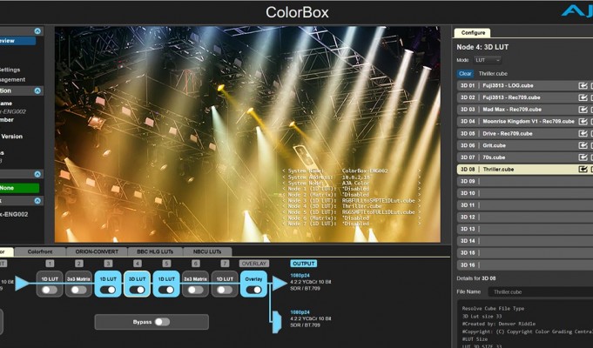Select slot 3D 07 70s.cube
The width and height of the screenshot is (593, 348).
pos(525,157)
